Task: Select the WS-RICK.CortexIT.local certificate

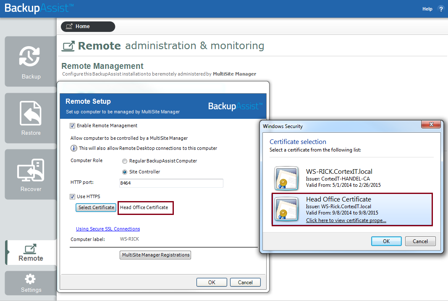Action: click(352, 178)
